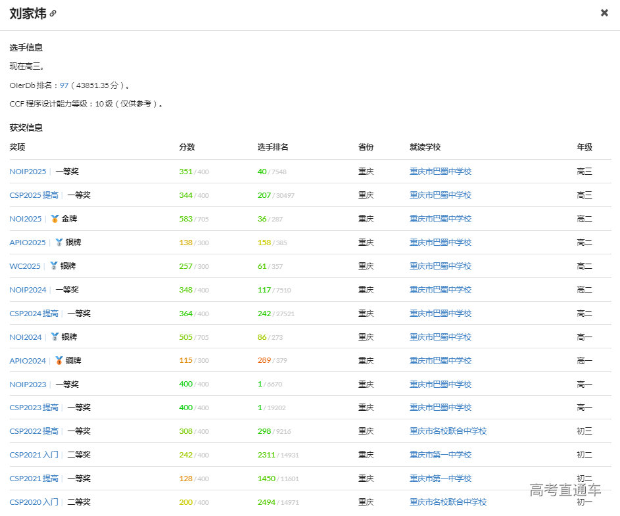
Task: Click the silver medal icon beside NOI2024
Action: (54, 337)
